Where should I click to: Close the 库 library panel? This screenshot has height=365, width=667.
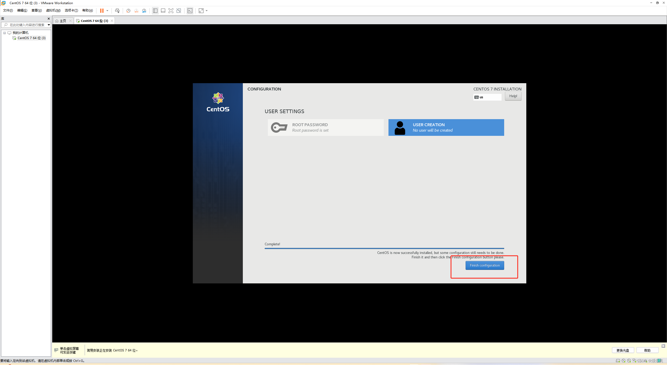(49, 19)
